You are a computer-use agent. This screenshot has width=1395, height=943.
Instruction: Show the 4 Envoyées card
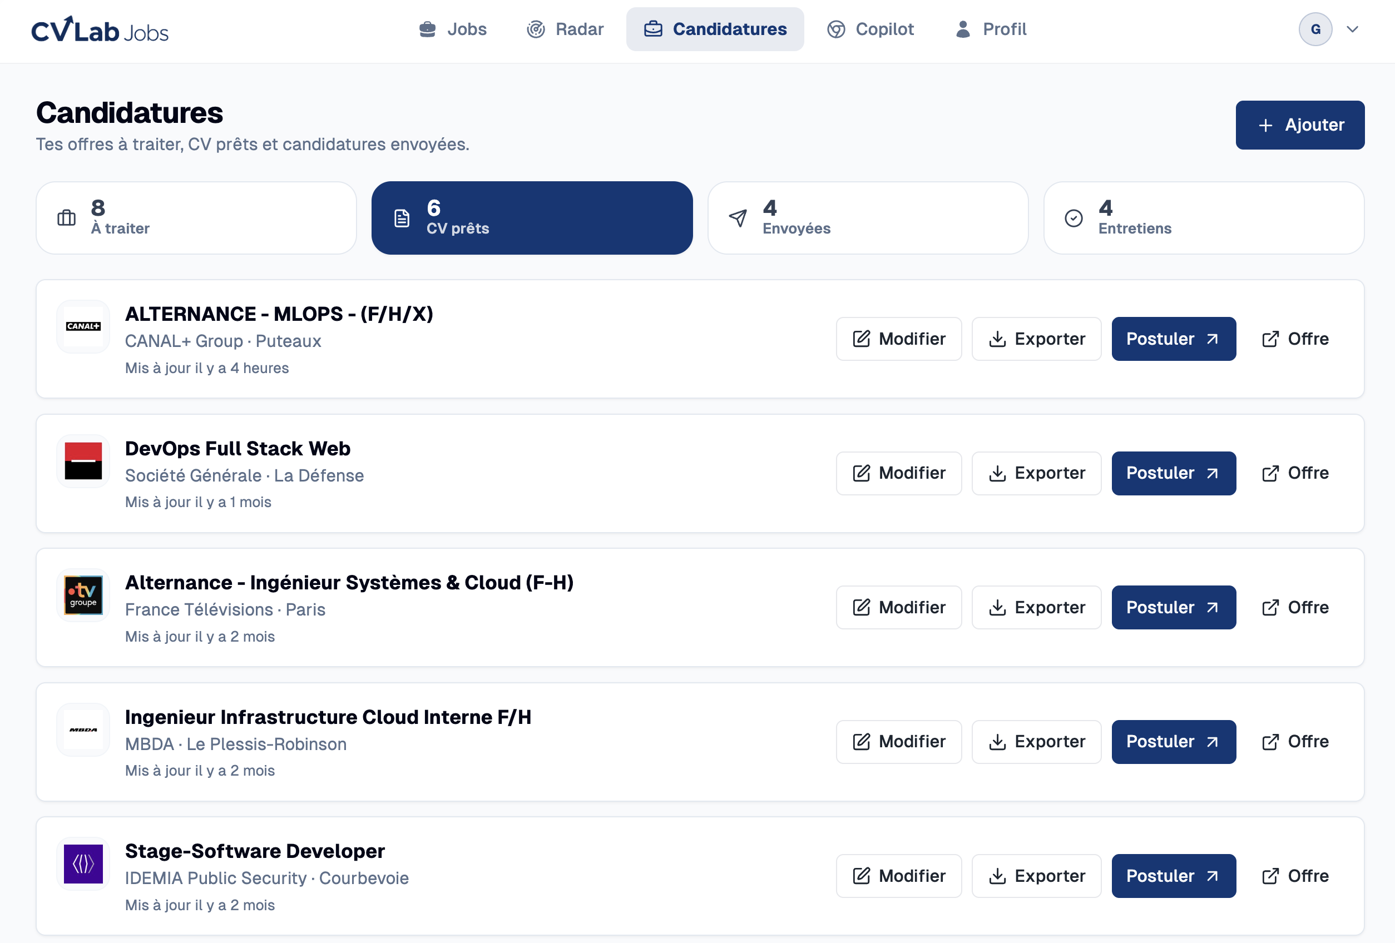pos(868,218)
